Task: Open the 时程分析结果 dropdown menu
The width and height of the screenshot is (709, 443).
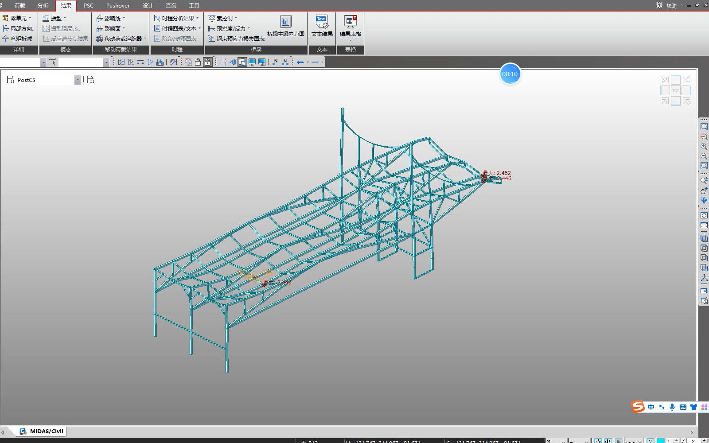Action: (x=197, y=18)
